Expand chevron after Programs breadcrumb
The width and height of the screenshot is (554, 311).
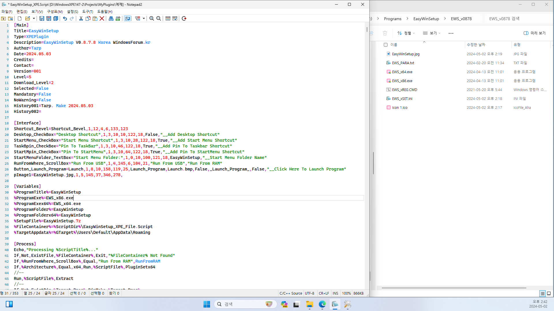407,19
